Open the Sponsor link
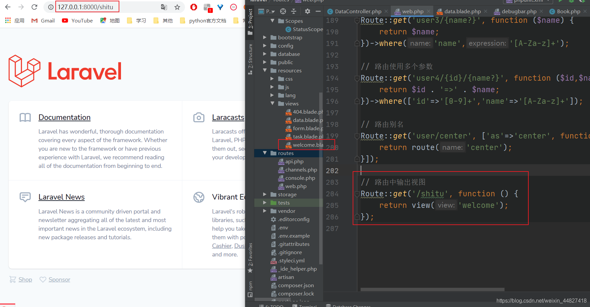 pyautogui.click(x=59, y=280)
